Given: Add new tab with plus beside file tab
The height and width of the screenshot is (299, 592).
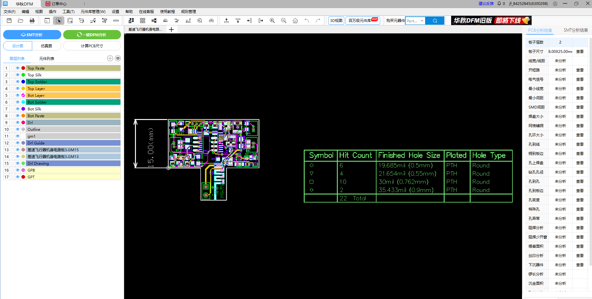Looking at the screenshot, I should coord(171,29).
